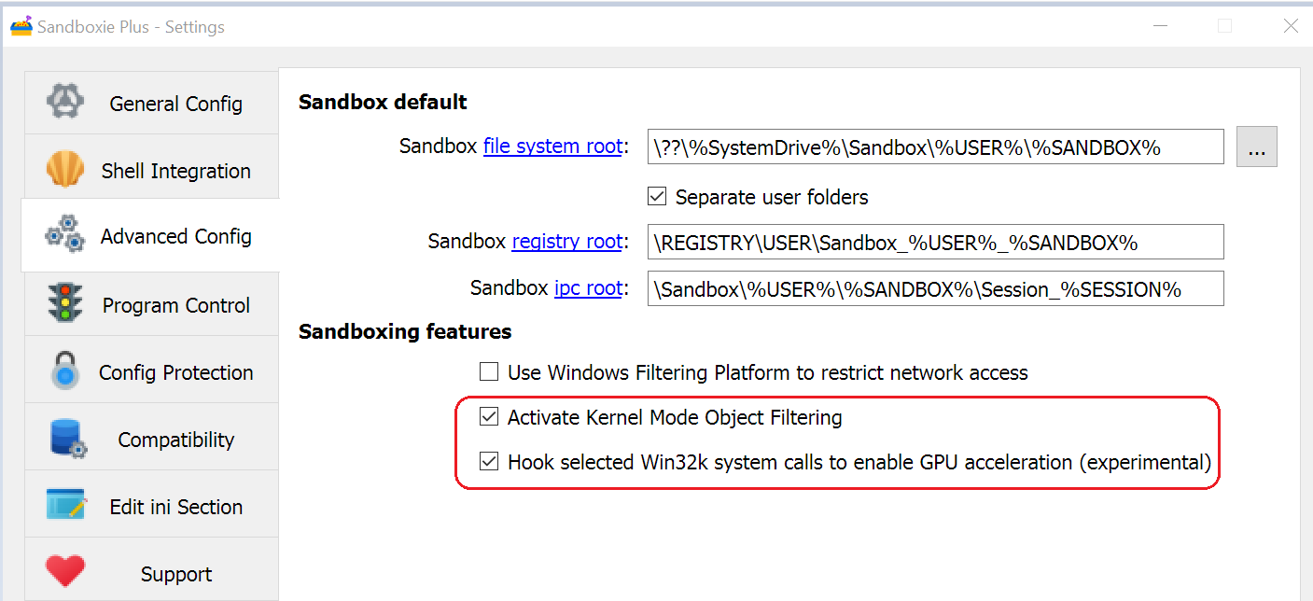Click the ipc root link
1313x601 pixels.
click(x=588, y=288)
